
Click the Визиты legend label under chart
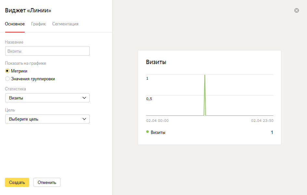point(158,132)
